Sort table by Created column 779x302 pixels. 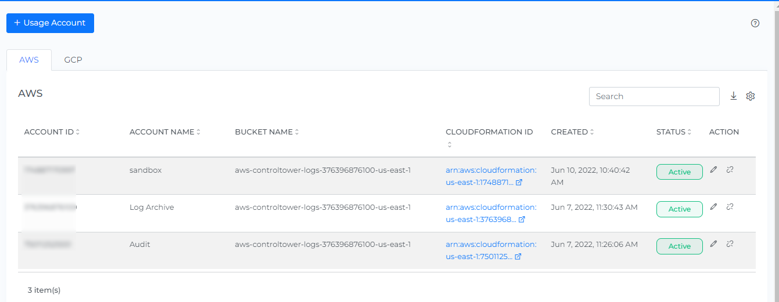tap(592, 132)
